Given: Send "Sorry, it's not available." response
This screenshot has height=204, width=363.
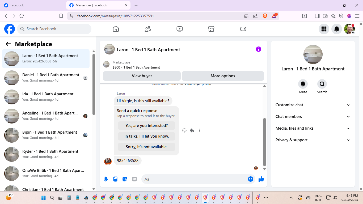Looking at the screenshot, I should [147, 147].
